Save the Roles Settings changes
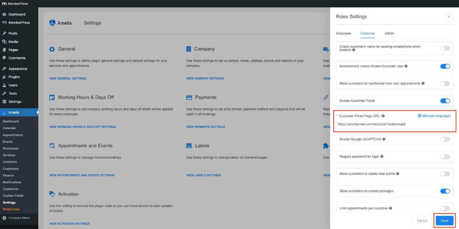This screenshot has height=229, width=459. pyautogui.click(x=444, y=220)
